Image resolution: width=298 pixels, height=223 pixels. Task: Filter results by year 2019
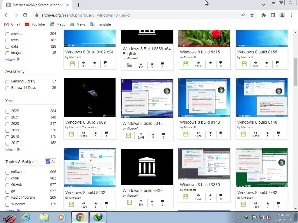point(7,131)
